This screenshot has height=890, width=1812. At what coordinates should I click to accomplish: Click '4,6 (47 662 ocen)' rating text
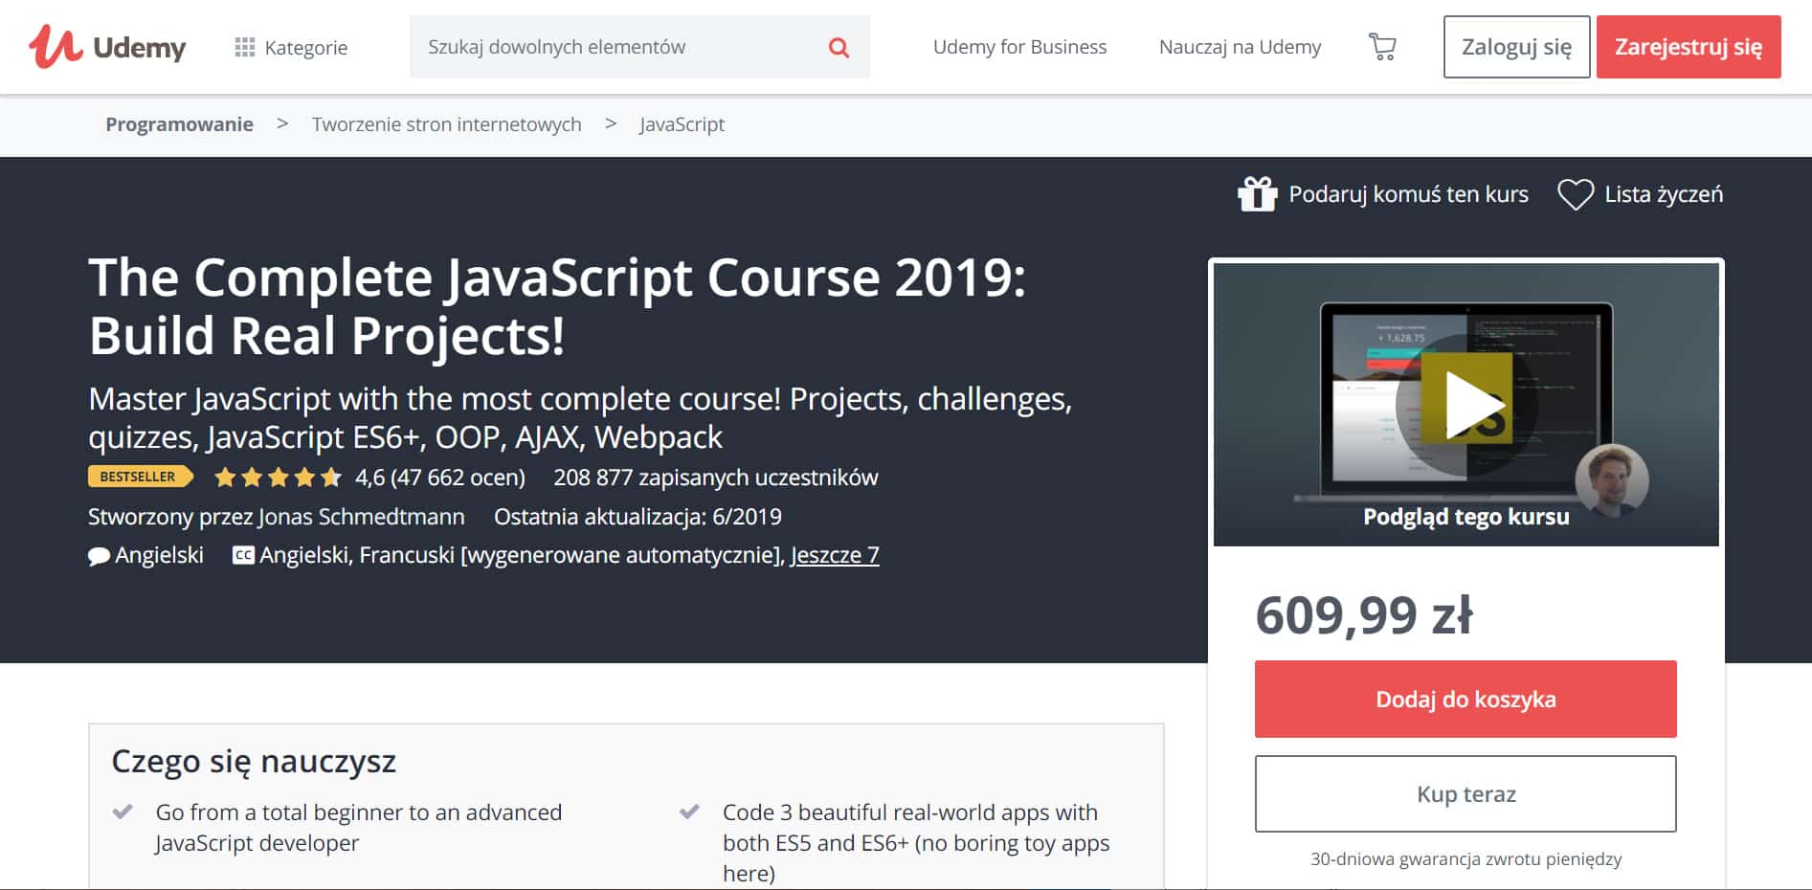pyautogui.click(x=440, y=477)
